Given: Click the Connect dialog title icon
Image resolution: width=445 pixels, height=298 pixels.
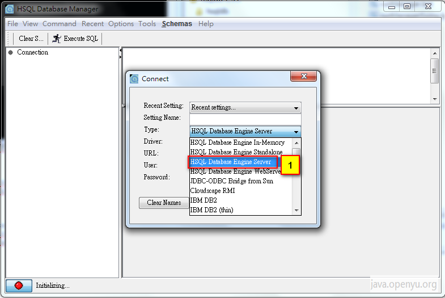Looking at the screenshot, I should pos(134,79).
